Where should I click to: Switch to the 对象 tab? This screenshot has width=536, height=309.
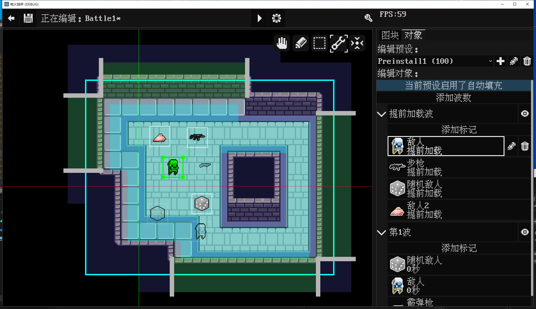pos(413,35)
